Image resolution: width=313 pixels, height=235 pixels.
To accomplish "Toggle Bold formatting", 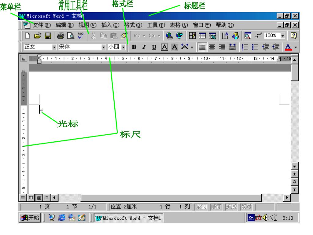I will tap(134, 47).
